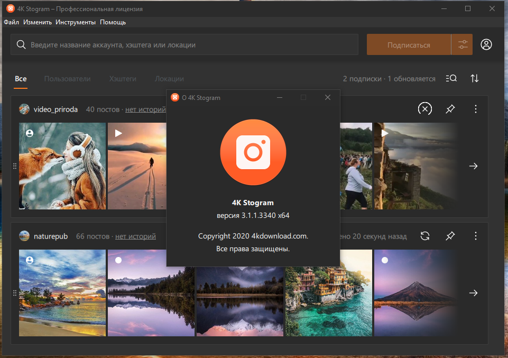Open the account profile icon
This screenshot has width=508, height=358.
[x=486, y=44]
